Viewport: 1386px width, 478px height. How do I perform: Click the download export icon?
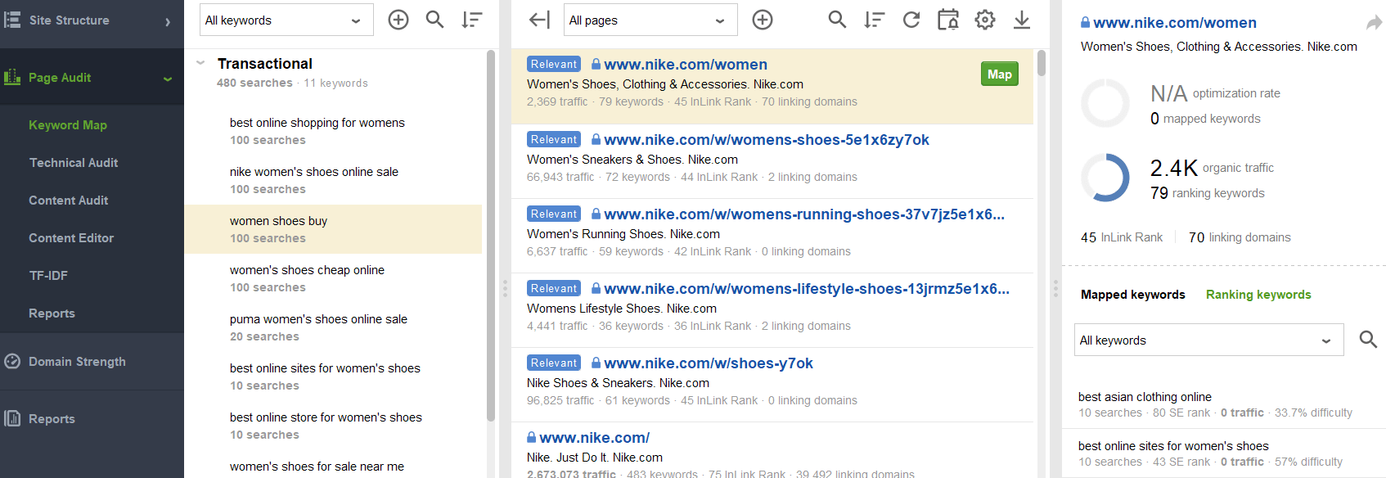1022,20
